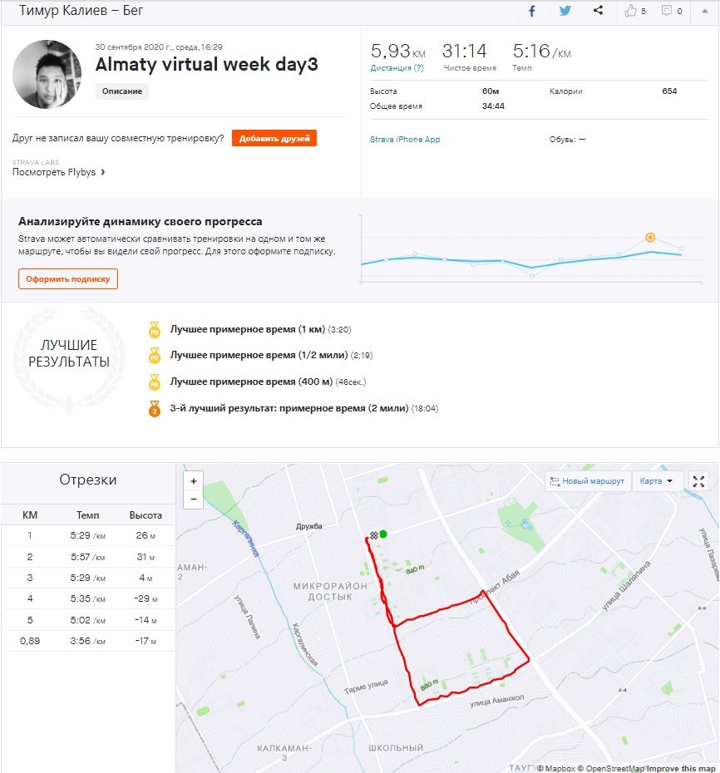Open the Карта map type dropdown
The height and width of the screenshot is (773, 720).
pos(657,481)
